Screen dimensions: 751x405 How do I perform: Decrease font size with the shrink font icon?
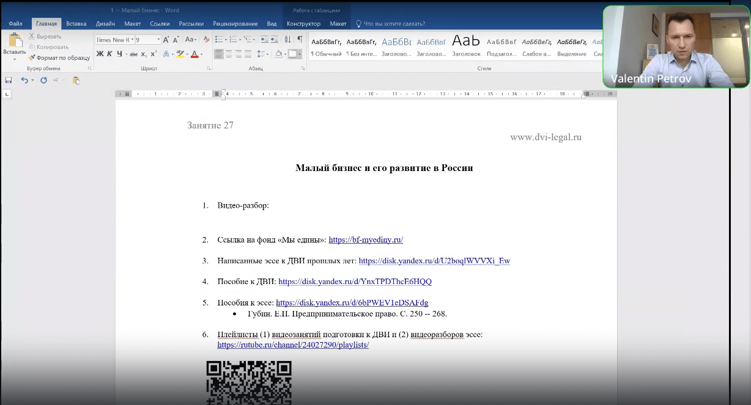(x=176, y=40)
